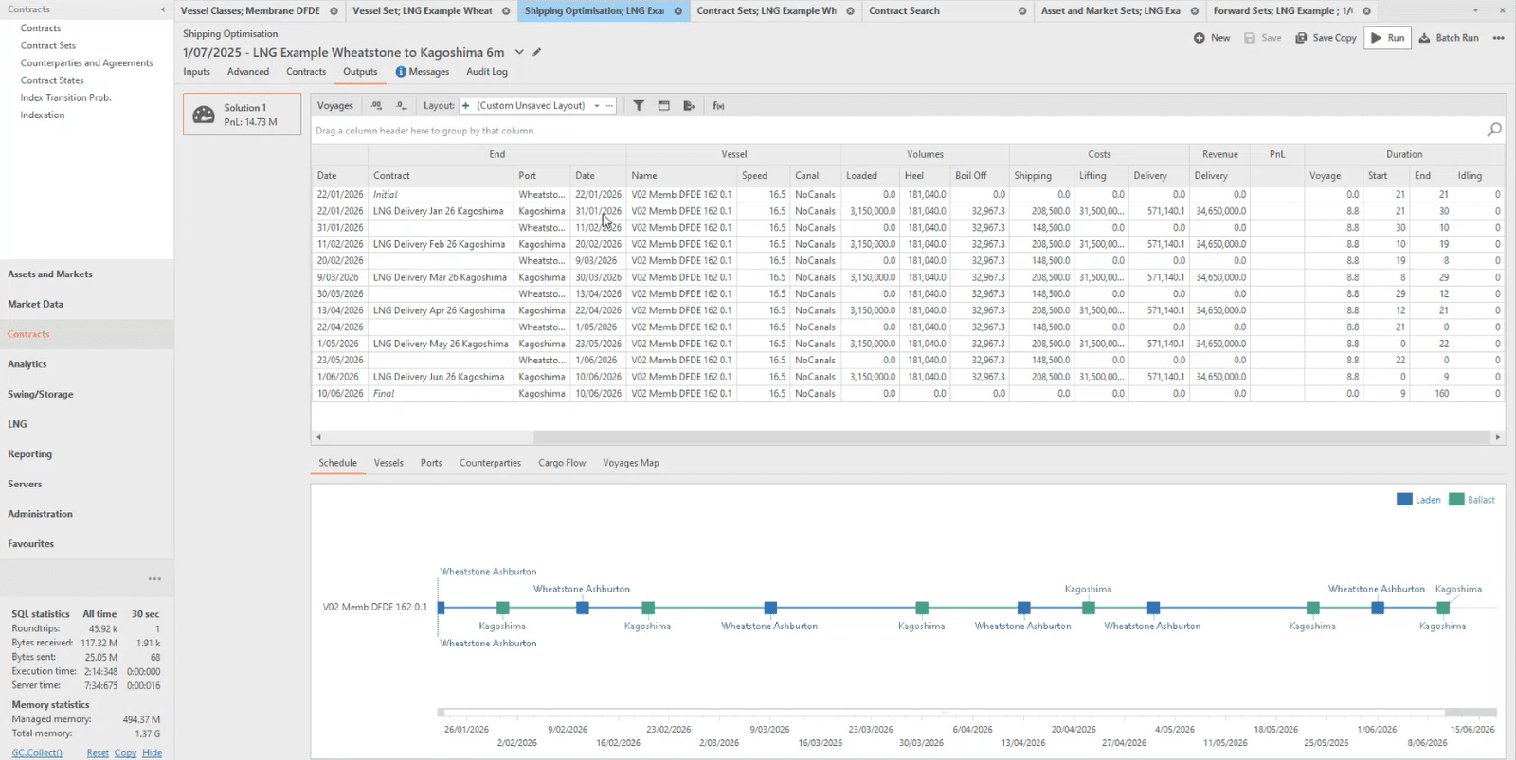This screenshot has height=760, width=1516.
Task: Open the tab list overflow dropdown
Action: point(1475,10)
